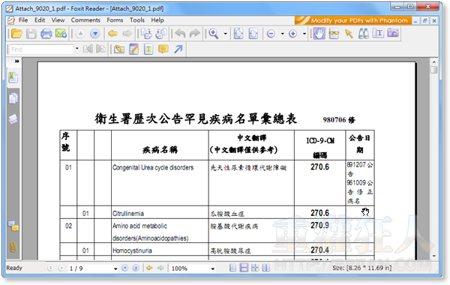
Task: Click the Print icon in toolbar
Action: tap(46, 34)
